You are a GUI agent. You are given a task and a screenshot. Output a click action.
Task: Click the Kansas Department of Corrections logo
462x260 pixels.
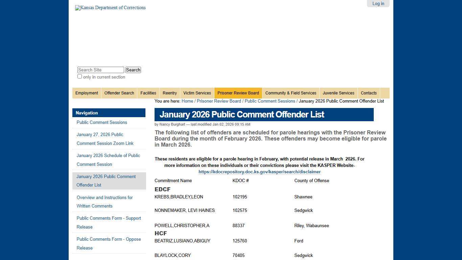click(x=110, y=7)
